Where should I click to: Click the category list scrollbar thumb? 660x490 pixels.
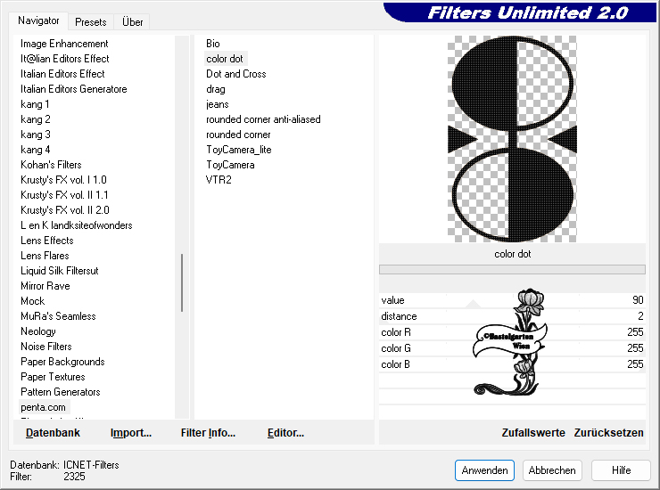[182, 282]
